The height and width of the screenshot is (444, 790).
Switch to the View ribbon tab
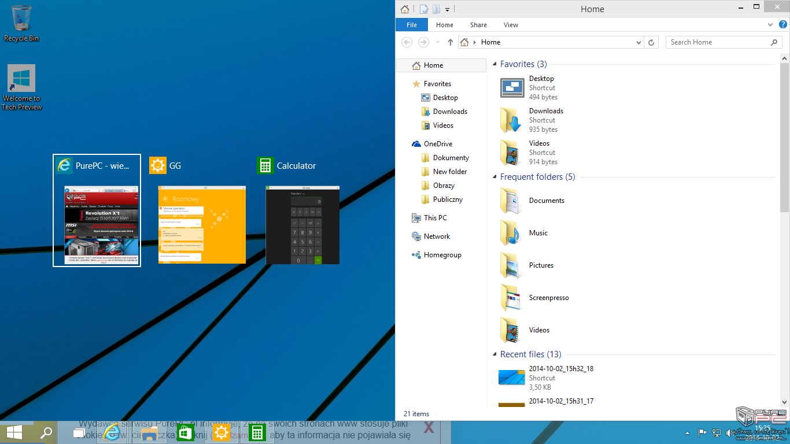click(511, 25)
